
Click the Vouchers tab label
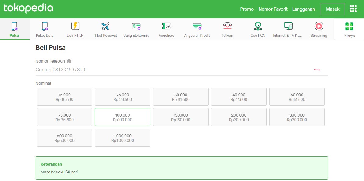click(x=166, y=36)
